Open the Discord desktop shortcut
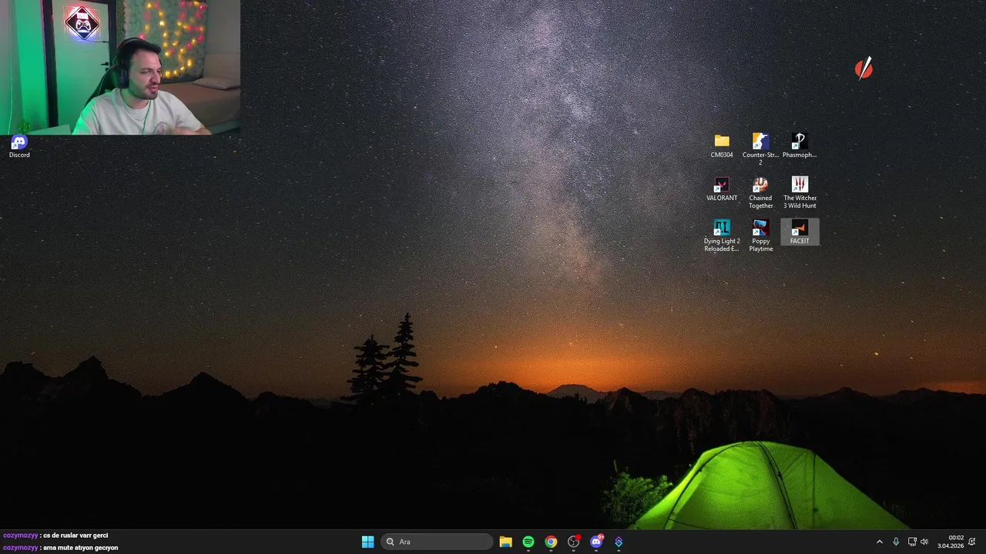986x554 pixels. (x=19, y=145)
